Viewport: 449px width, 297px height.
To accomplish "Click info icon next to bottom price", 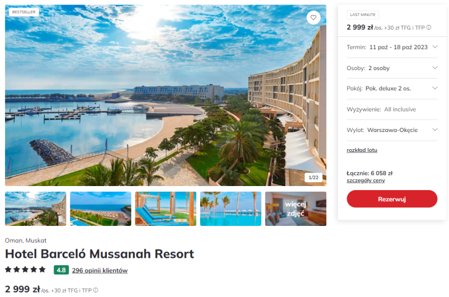I will [x=95, y=290].
